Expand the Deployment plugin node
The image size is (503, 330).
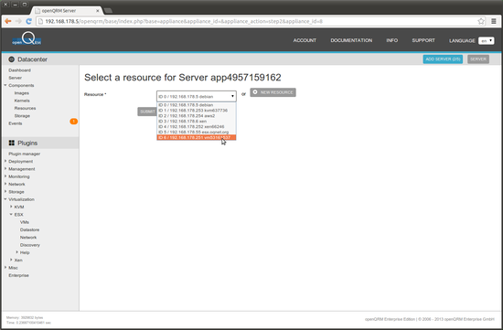(5, 161)
